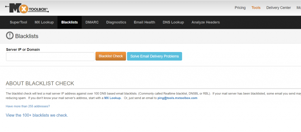Switch to Analyze Headers tab
The height and width of the screenshot is (132, 301).
tap(205, 22)
